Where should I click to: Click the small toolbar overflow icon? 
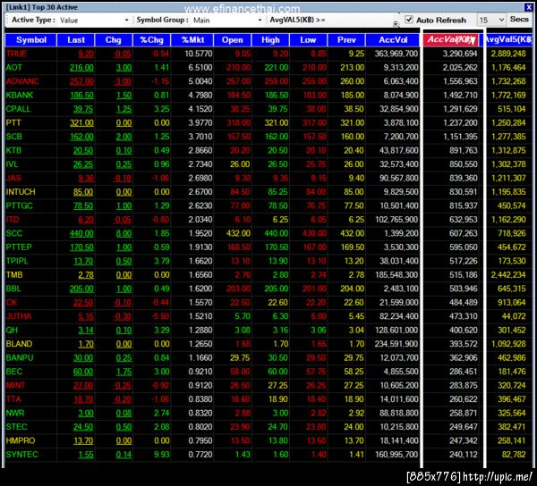coord(396,23)
